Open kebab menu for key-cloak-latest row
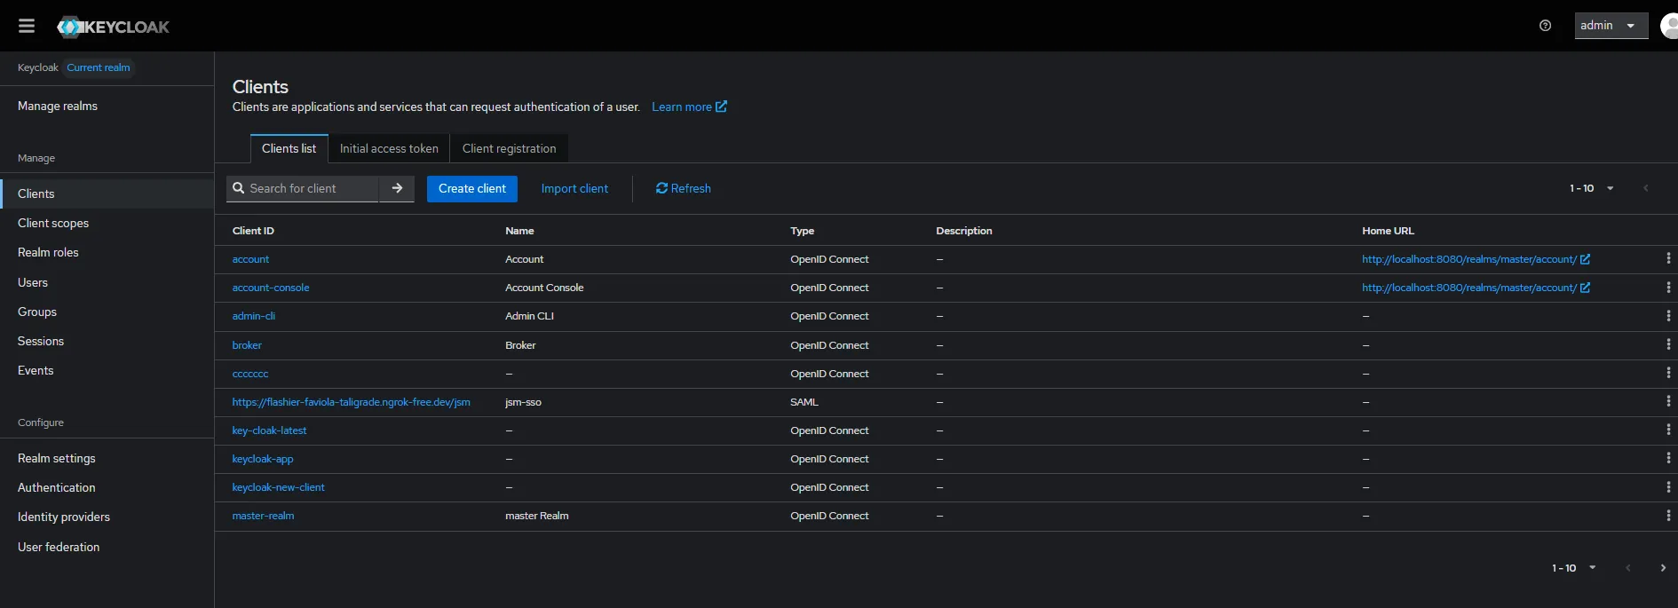Viewport: 1678px width, 608px height. [1668, 430]
